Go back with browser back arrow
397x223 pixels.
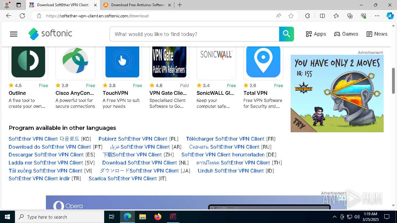pyautogui.click(x=9, y=16)
